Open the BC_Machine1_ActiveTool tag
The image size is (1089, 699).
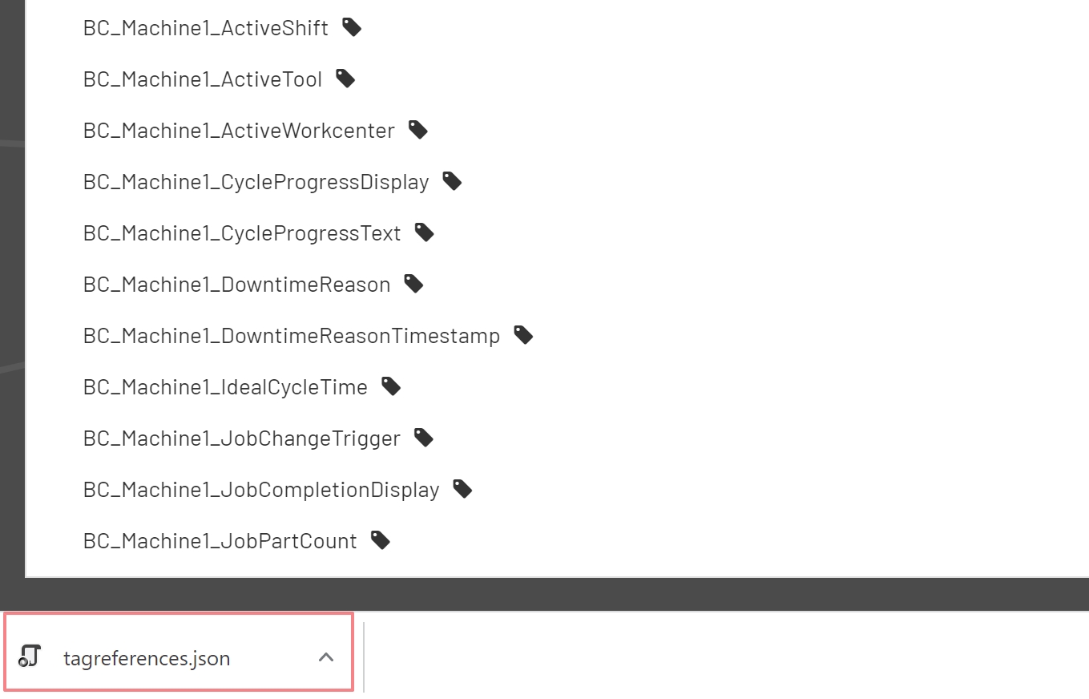click(202, 79)
